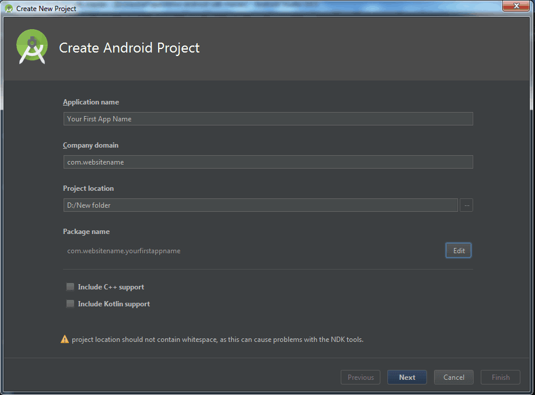The height and width of the screenshot is (395, 535).
Task: Click Edit next to the package name
Action: [x=459, y=250]
